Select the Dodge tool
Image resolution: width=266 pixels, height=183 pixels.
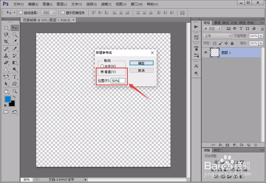[15, 69]
